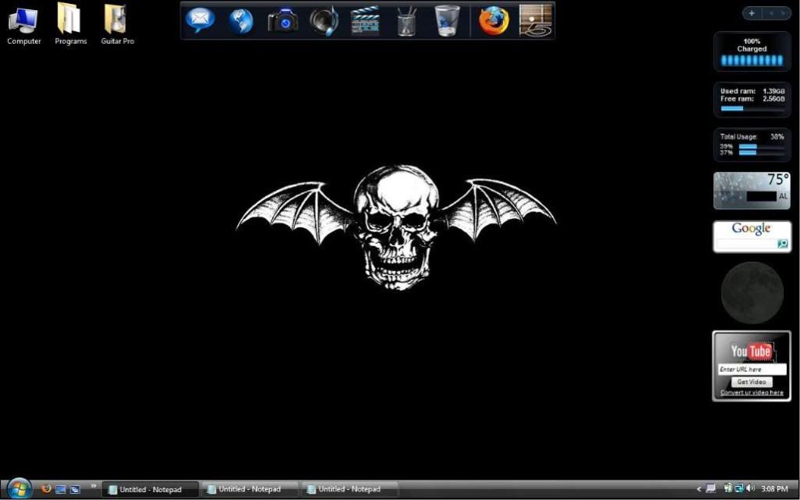
Task: Click Free ram 2.56GB reading
Action: pos(752,98)
